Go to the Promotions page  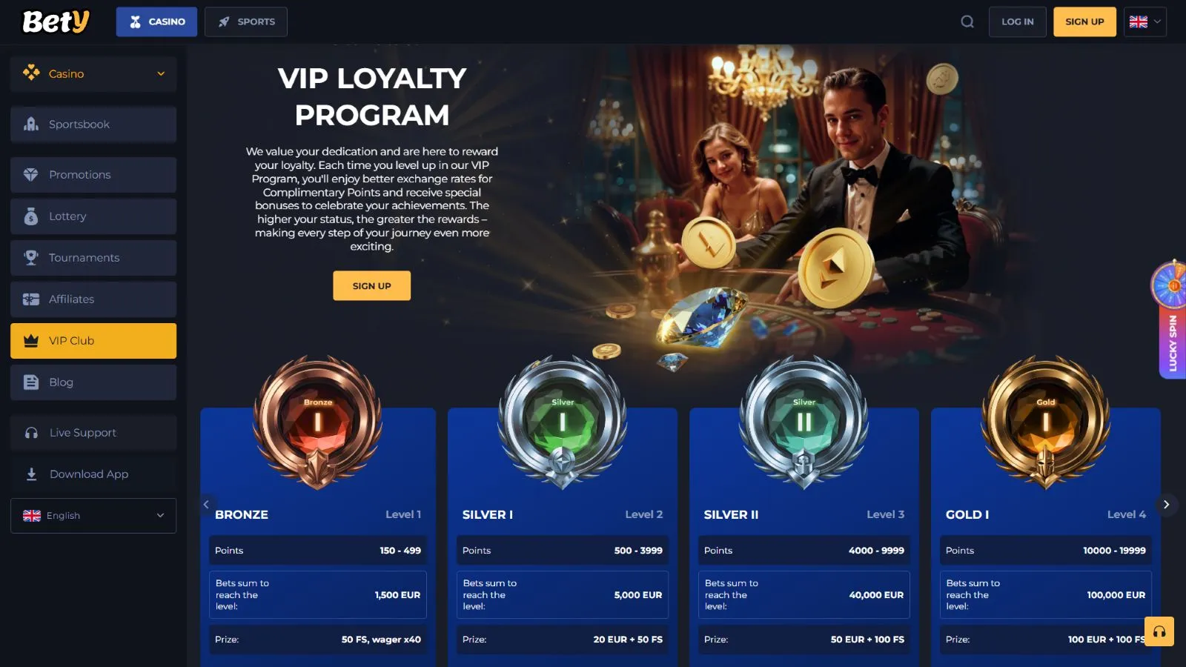tap(93, 175)
